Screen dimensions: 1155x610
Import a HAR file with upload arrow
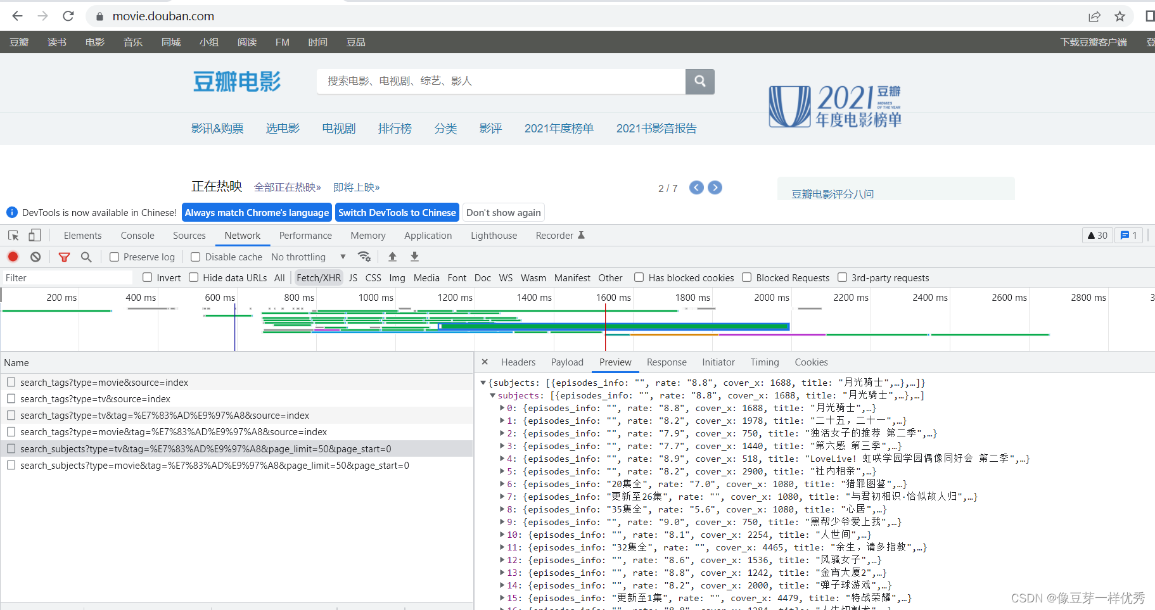coord(392,257)
